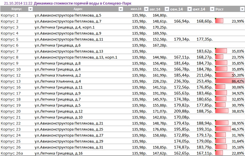The height and width of the screenshot is (156, 245).
Task: Click address 'ул.Летчика Грицевца, д.4, корп.1'
Action: click(x=64, y=27)
